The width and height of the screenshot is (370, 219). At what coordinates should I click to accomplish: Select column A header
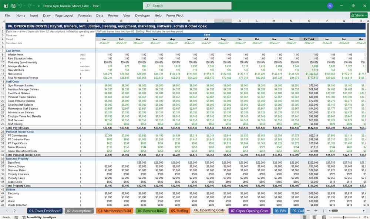(43, 21)
